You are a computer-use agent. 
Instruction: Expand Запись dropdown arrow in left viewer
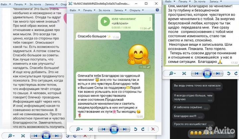57,4
